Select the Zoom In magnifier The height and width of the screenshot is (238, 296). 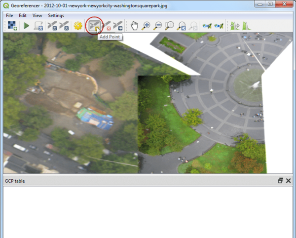pyautogui.click(x=146, y=26)
